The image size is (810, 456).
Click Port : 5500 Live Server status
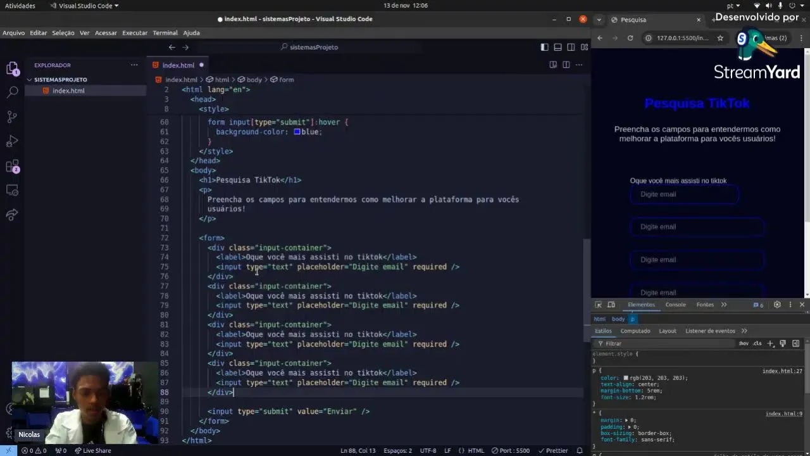509,450
